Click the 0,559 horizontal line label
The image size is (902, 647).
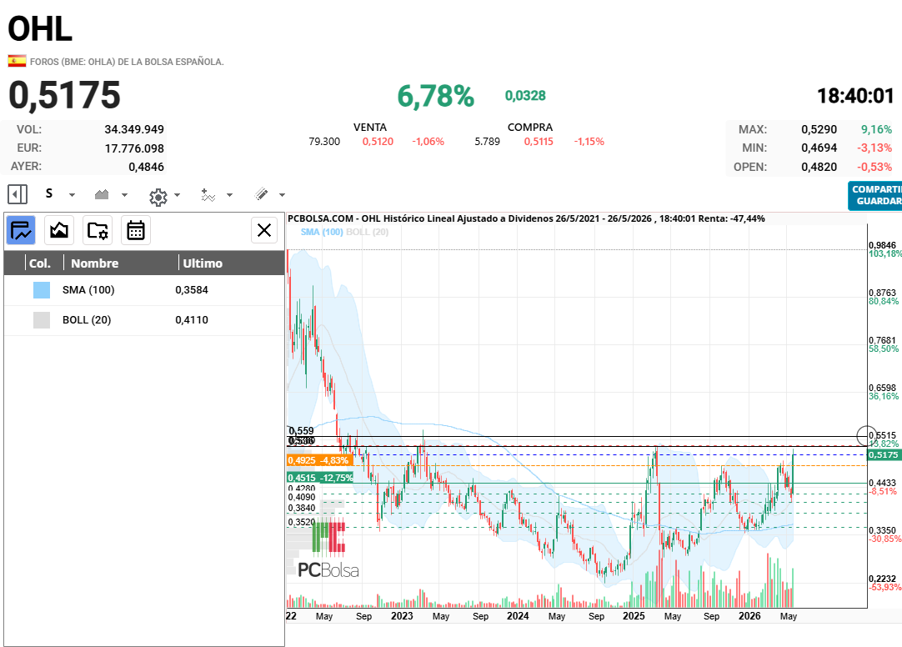302,431
